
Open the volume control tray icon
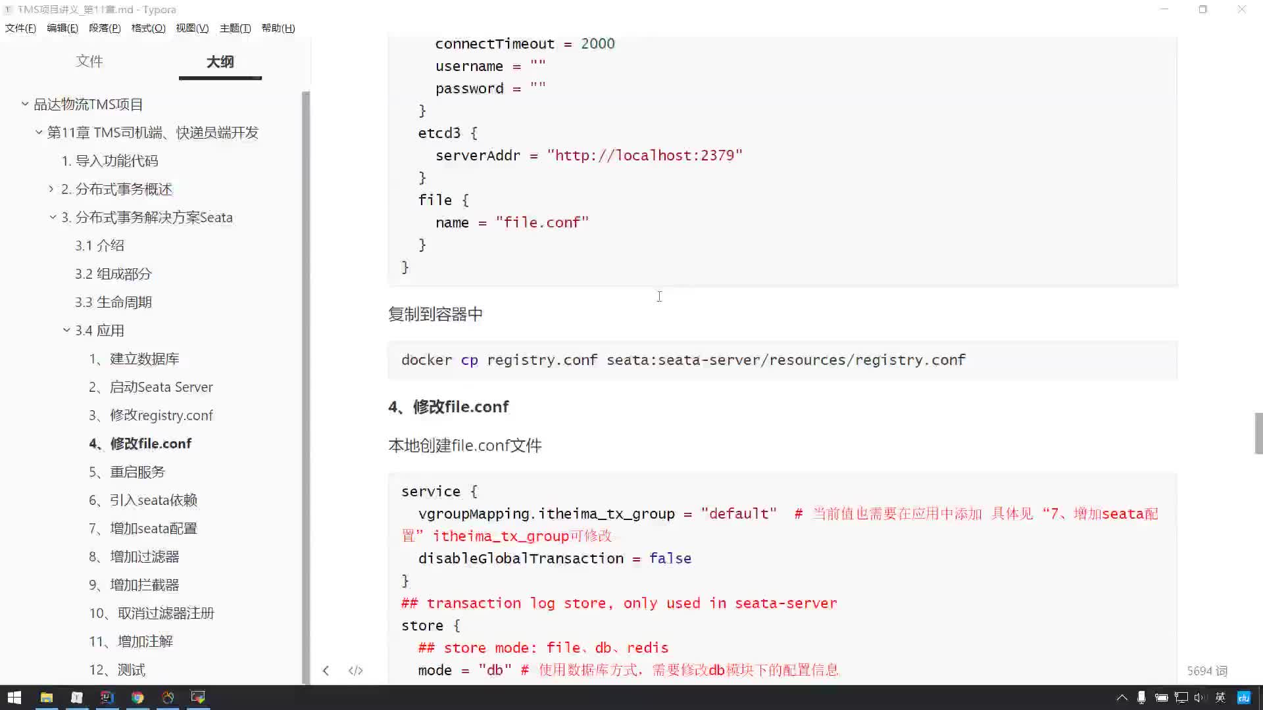click(x=1199, y=698)
